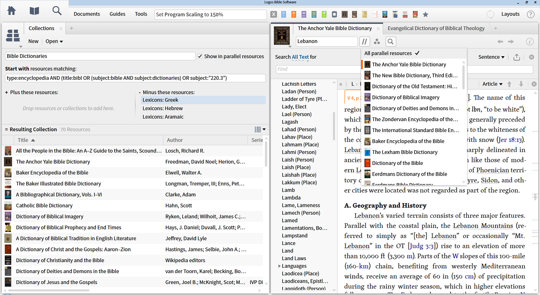This screenshot has height=295, width=540.
Task: Click the parallel resources // button
Action: [x=364, y=41]
